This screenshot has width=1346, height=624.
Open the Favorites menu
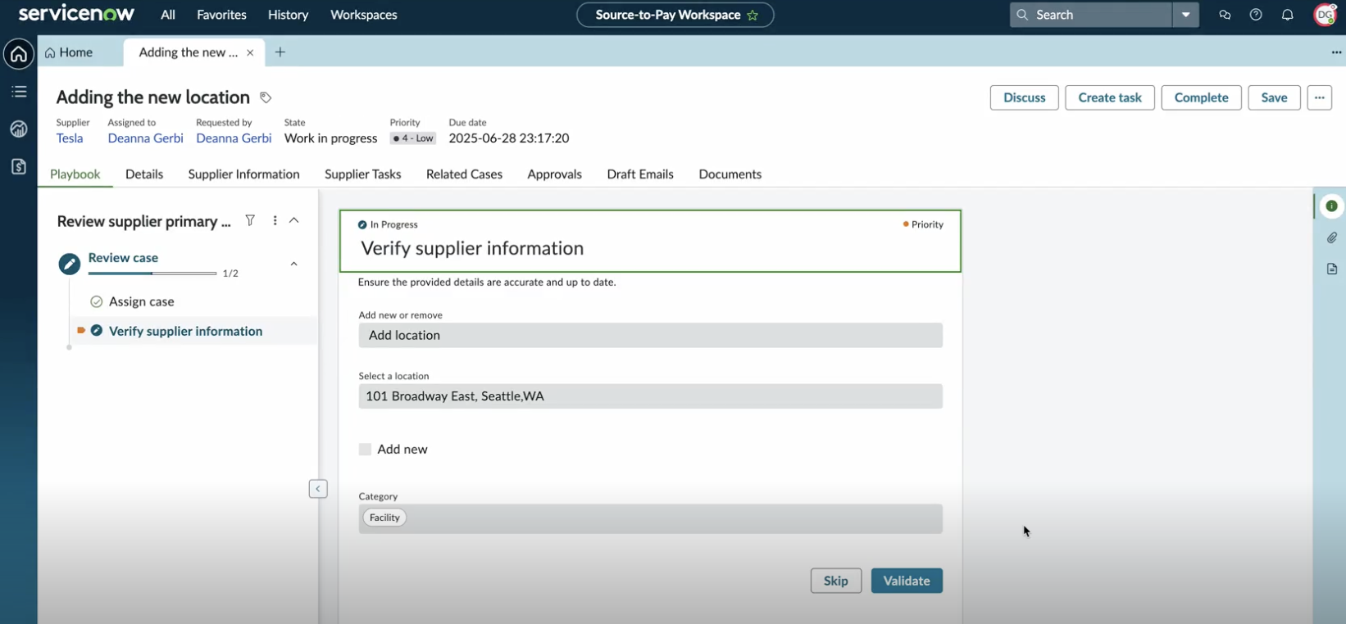221,15
